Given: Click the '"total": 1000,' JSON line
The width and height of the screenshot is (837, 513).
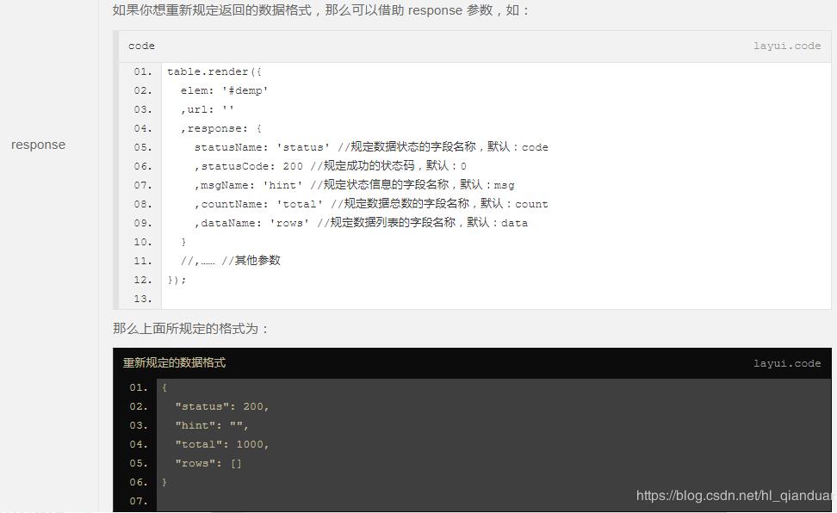Looking at the screenshot, I should pyautogui.click(x=222, y=445).
